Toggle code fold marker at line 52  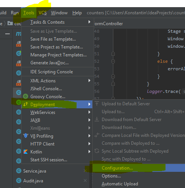(113, 61)
